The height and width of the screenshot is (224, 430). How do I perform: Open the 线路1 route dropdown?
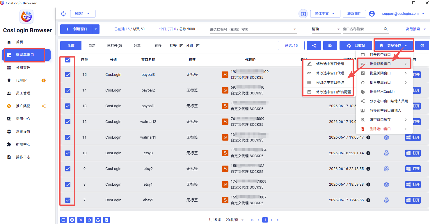[83, 14]
